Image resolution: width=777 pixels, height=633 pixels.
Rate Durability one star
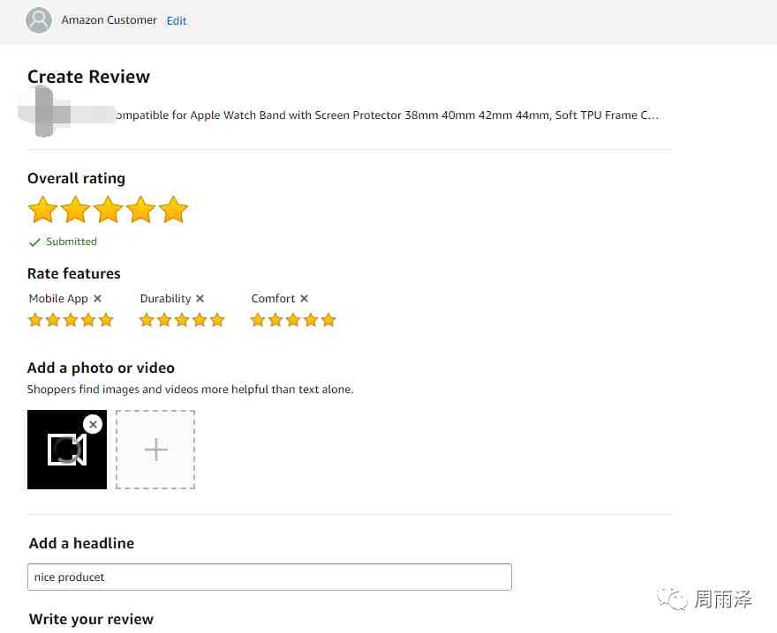click(x=147, y=320)
